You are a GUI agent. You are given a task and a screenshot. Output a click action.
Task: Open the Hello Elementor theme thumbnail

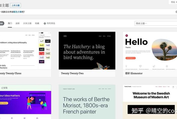[150, 51]
